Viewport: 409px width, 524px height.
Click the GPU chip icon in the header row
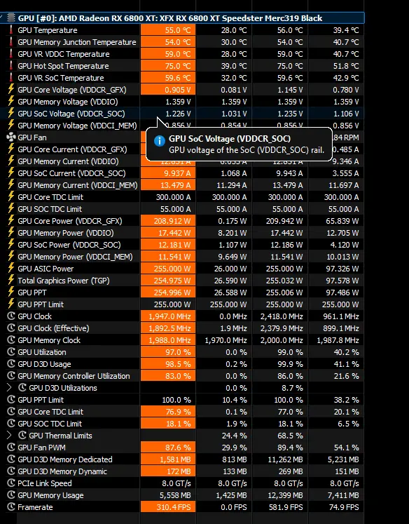point(11,18)
